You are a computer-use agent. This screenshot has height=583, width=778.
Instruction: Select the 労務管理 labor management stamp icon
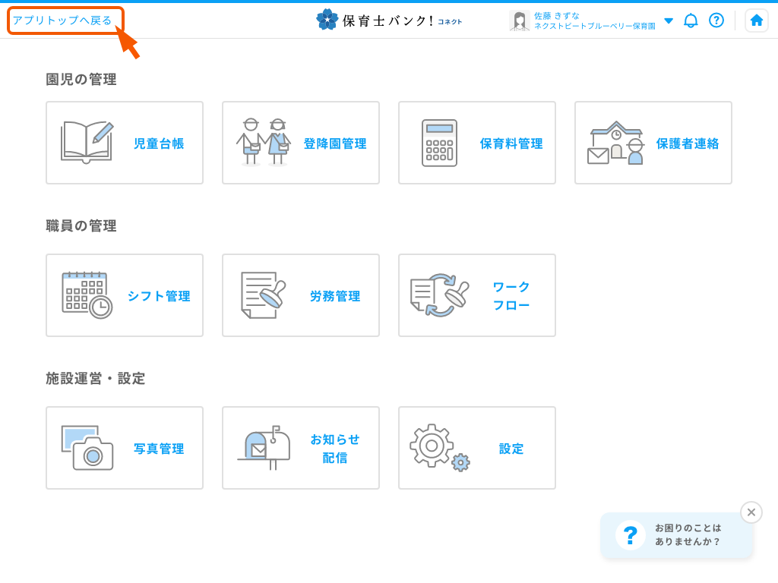click(262, 295)
